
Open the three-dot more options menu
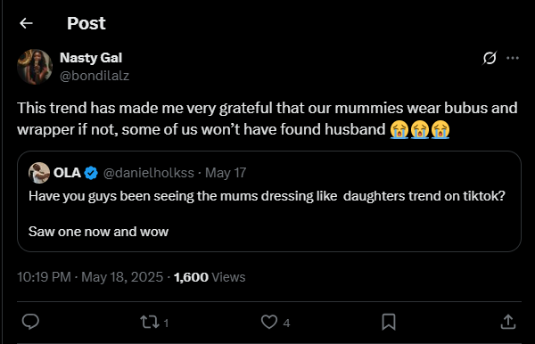[x=513, y=58]
